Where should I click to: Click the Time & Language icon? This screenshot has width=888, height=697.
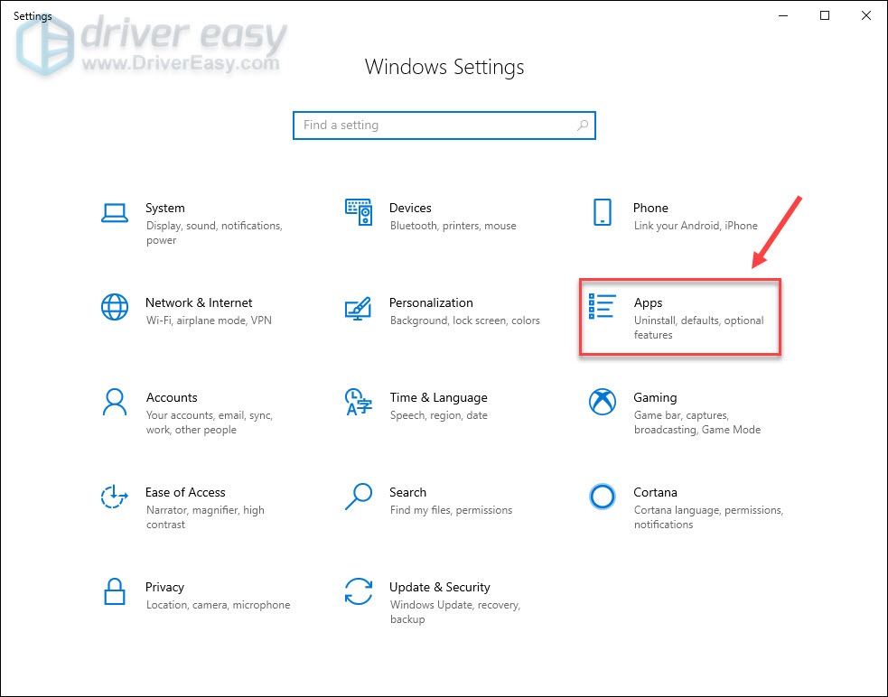(x=359, y=402)
